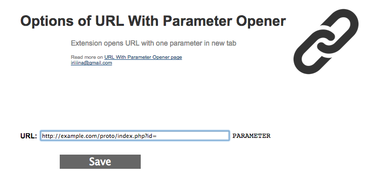This screenshot has height=183, width=365.
Task: Open the iriiiina@gmail.com email link
Action: pyautogui.click(x=91, y=63)
